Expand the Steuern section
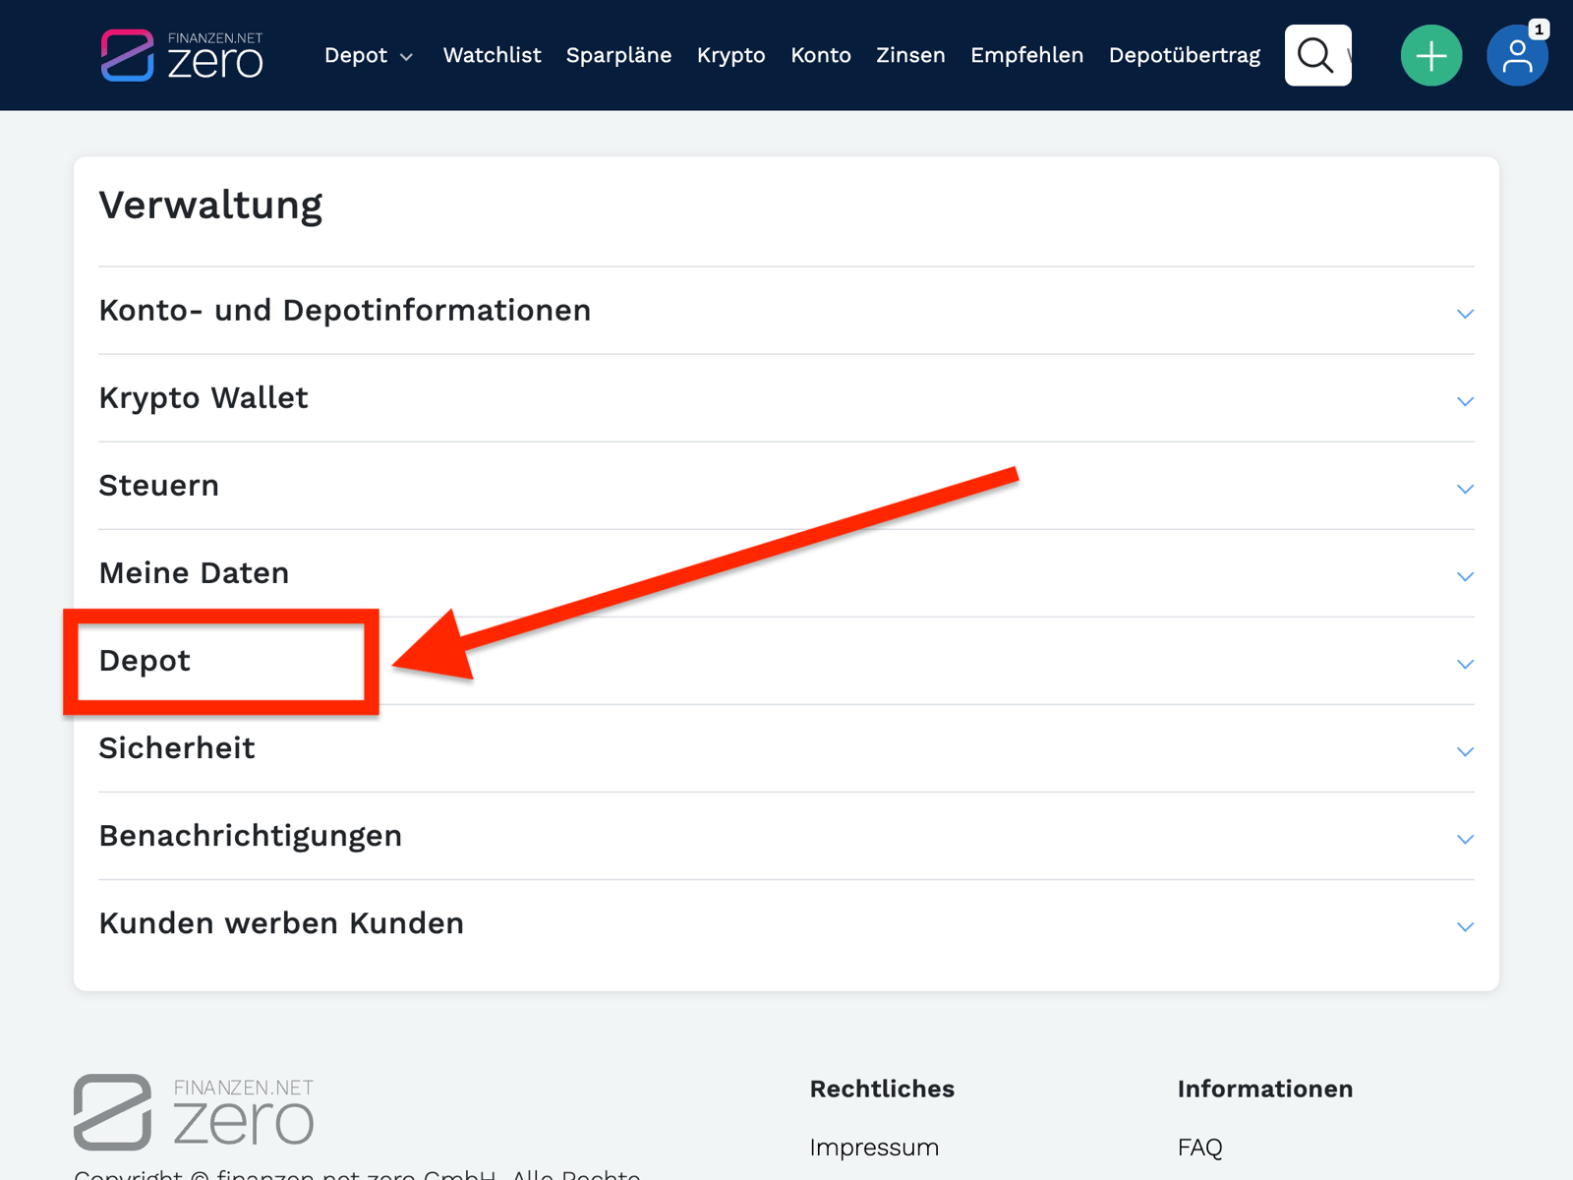The width and height of the screenshot is (1573, 1180). [x=1465, y=488]
